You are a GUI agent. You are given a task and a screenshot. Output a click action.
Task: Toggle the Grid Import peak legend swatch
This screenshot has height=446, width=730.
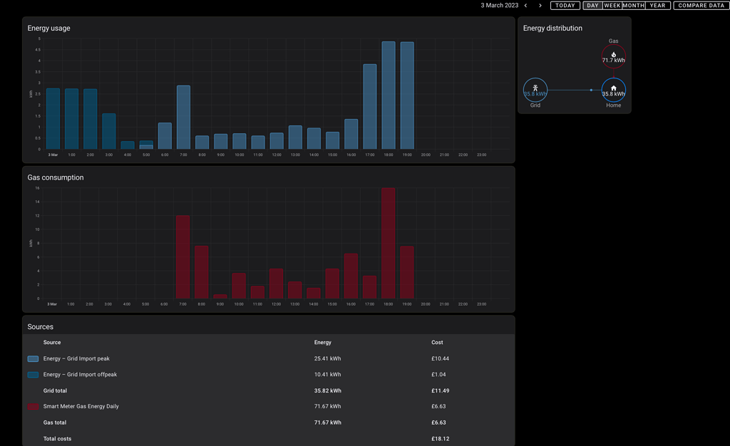pyautogui.click(x=32, y=358)
